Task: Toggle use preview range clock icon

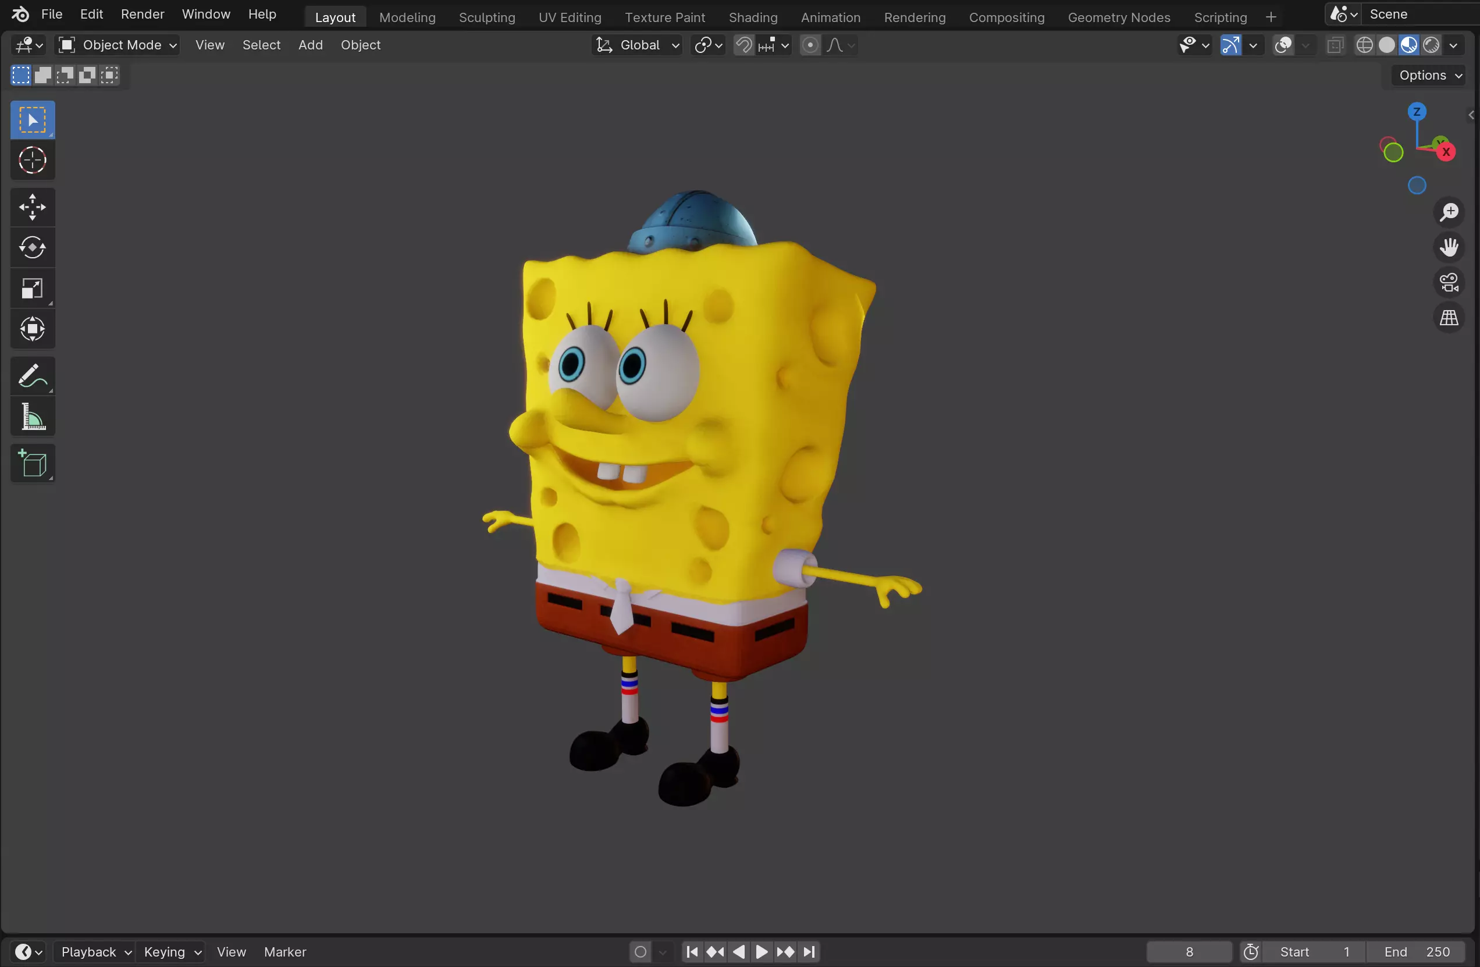Action: (x=1251, y=951)
